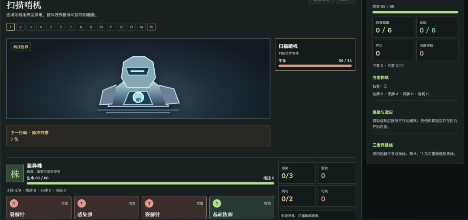The width and height of the screenshot is (468, 220).
Task: Choose stage 5 in the level row
Action: click(51, 27)
